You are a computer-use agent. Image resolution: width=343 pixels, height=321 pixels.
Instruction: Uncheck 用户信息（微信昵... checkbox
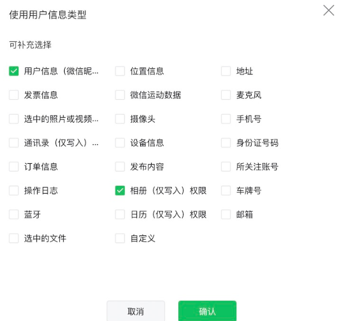click(14, 71)
